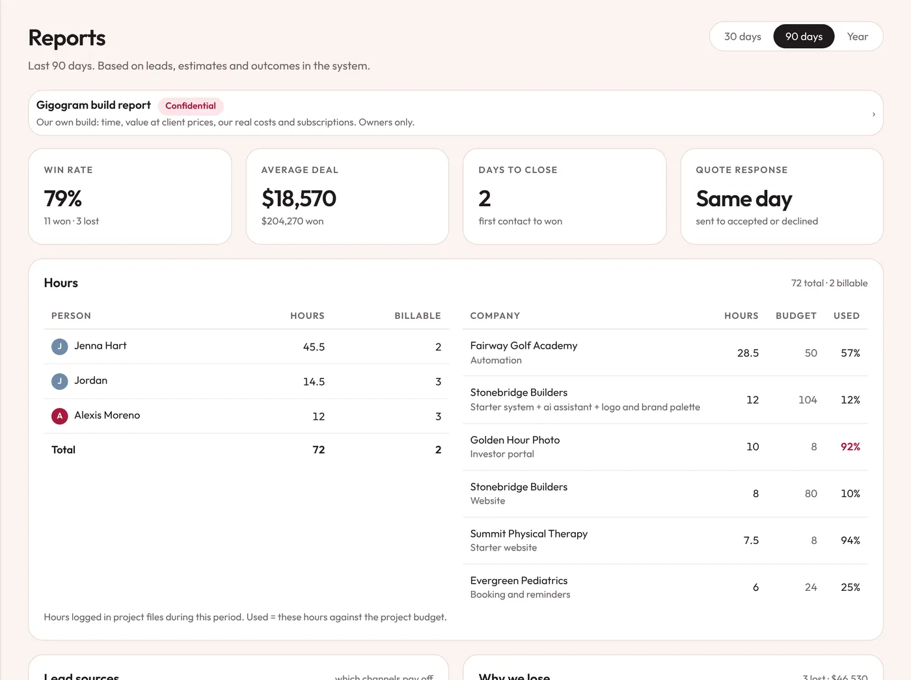
Task: Click the Confidential badge
Action: pos(191,105)
